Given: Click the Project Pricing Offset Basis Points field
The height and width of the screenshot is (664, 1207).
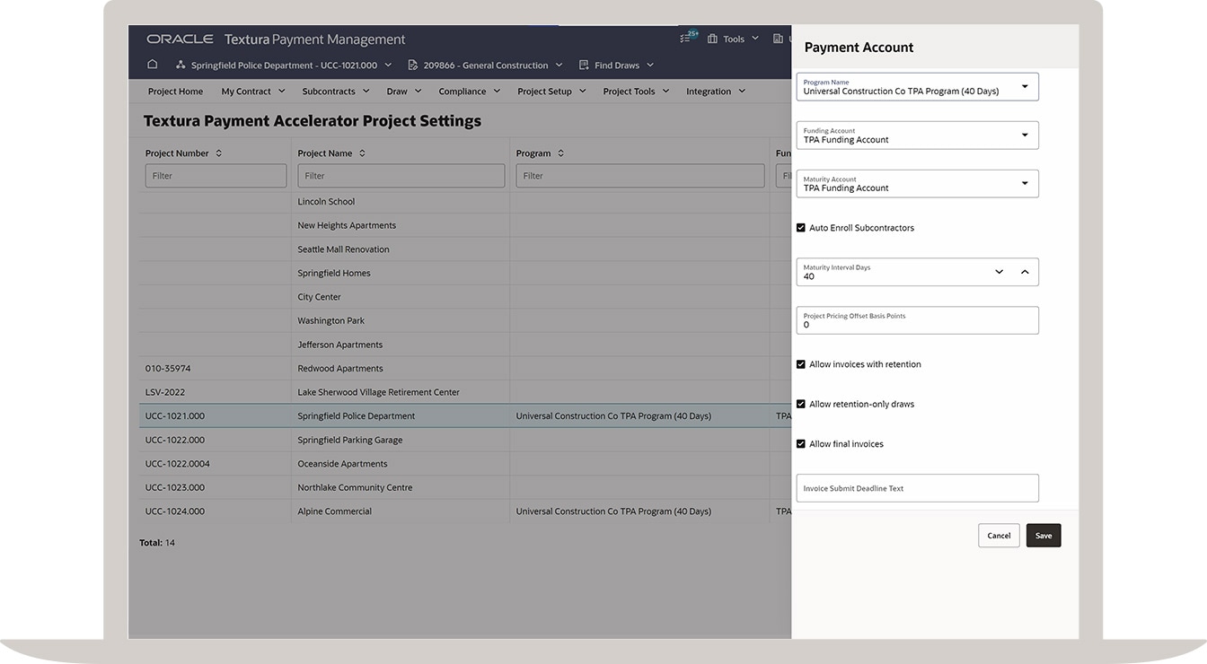Looking at the screenshot, I should (917, 320).
